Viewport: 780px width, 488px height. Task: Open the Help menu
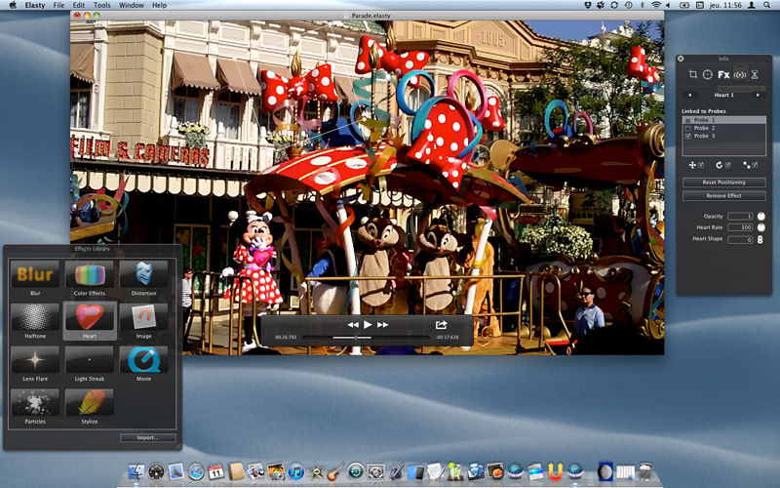pyautogui.click(x=159, y=5)
